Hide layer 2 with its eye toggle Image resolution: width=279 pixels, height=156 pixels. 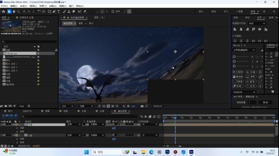(2, 135)
